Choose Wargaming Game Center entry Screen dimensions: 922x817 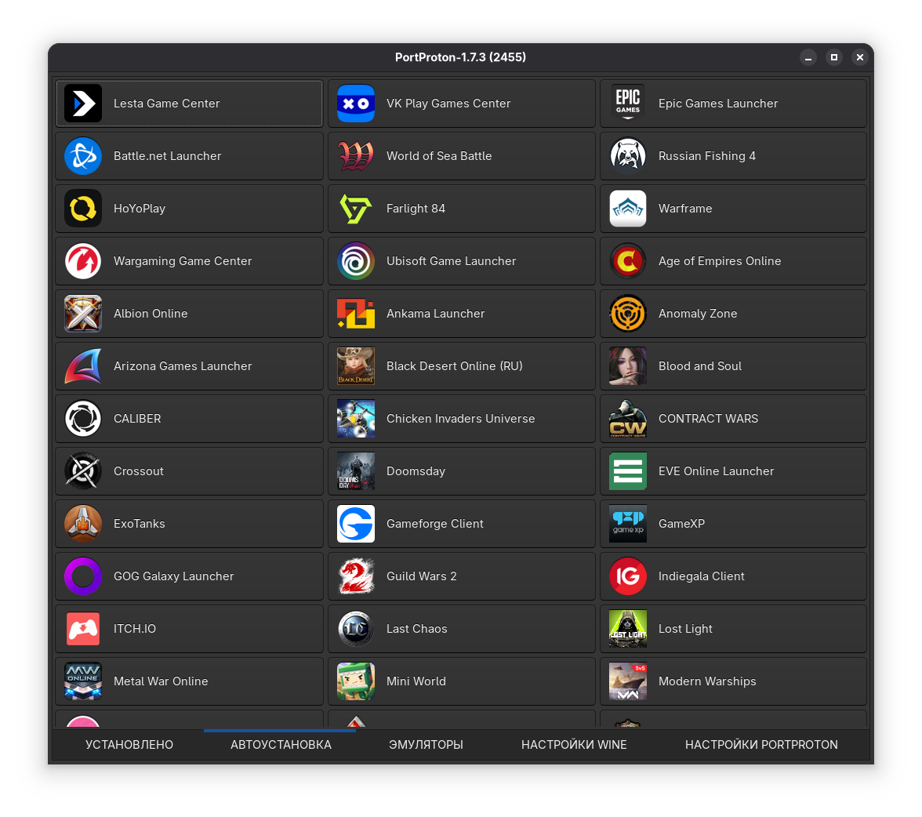pyautogui.click(x=189, y=261)
